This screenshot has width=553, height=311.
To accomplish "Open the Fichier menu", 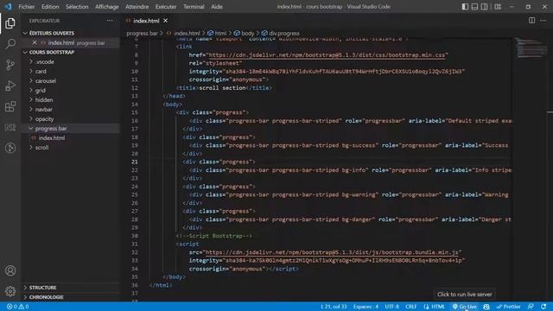I will coord(27,7).
